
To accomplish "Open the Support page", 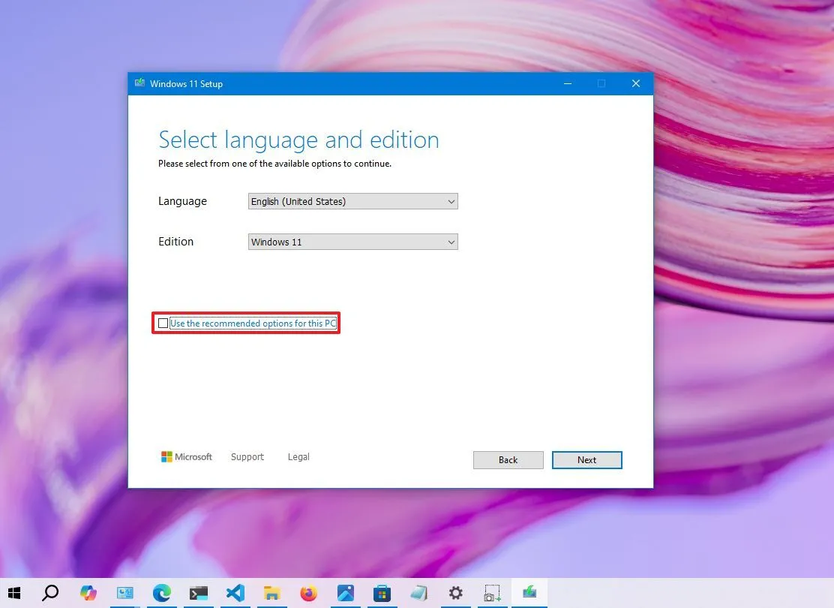I will point(247,456).
